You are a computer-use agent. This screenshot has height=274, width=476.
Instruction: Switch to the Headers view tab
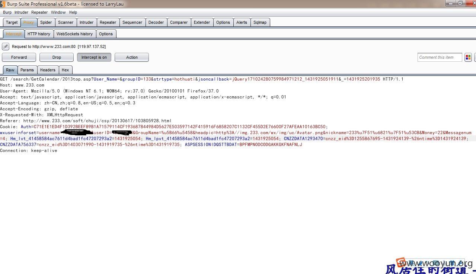(48, 70)
